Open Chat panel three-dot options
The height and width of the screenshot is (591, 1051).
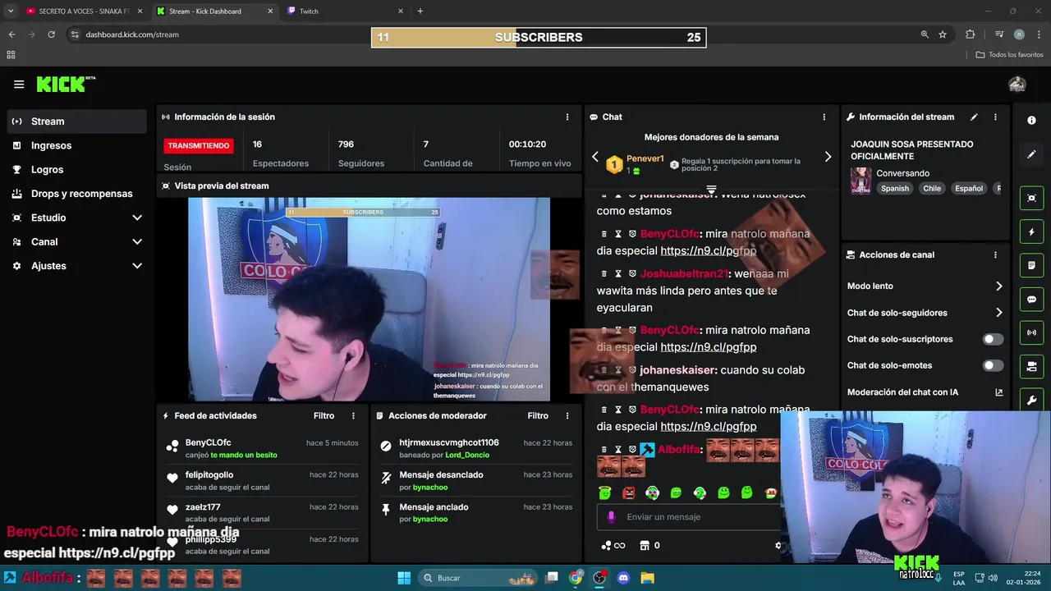pos(824,117)
